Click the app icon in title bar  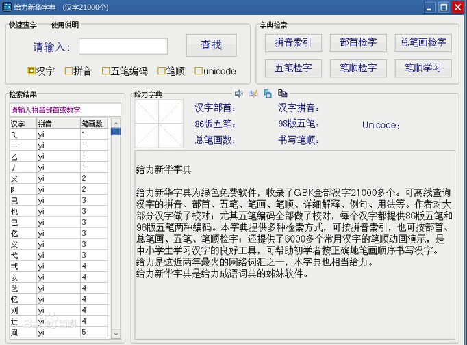pyautogui.click(x=7, y=7)
